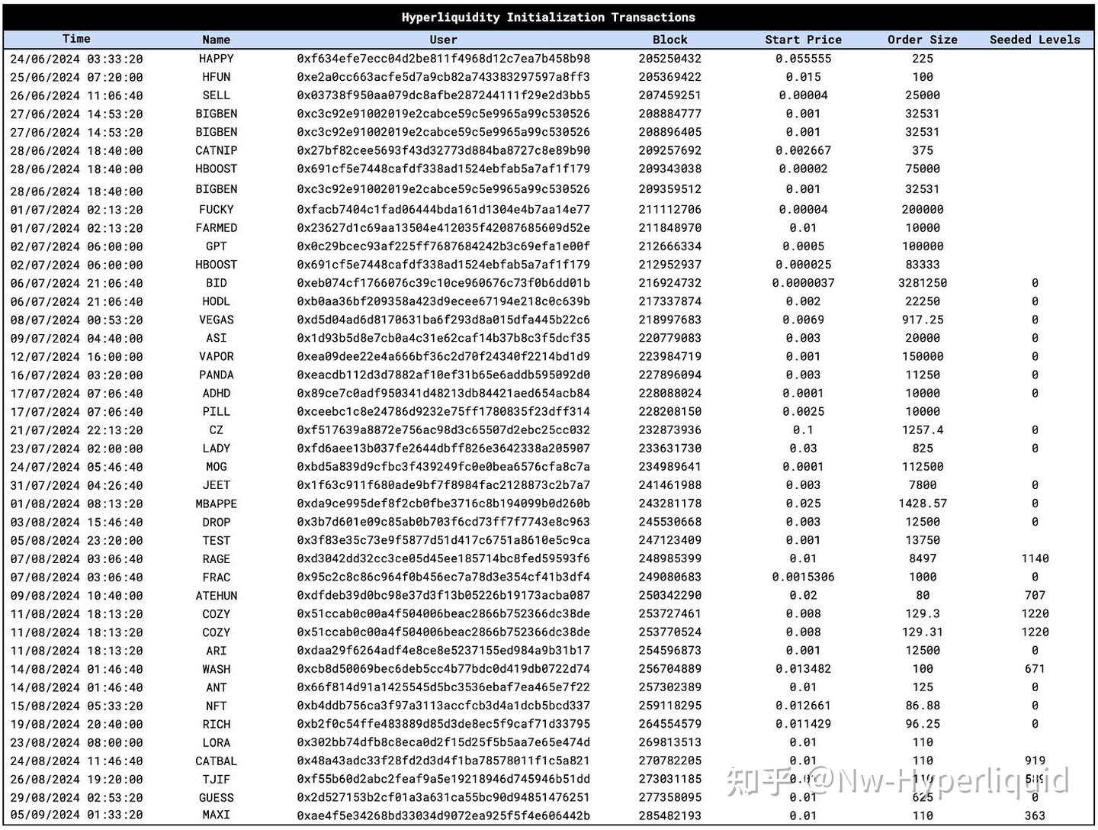
Task: Click user address 0xf634efe7ecc04d2be811f4968d12c7ea7b458b98
Action: click(443, 59)
